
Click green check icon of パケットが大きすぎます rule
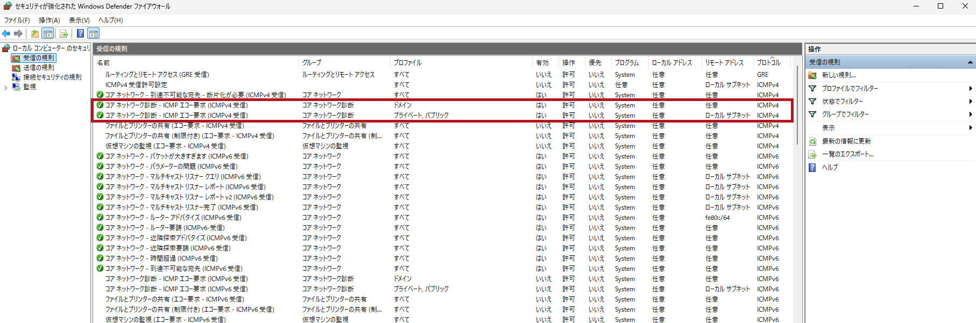pos(100,156)
